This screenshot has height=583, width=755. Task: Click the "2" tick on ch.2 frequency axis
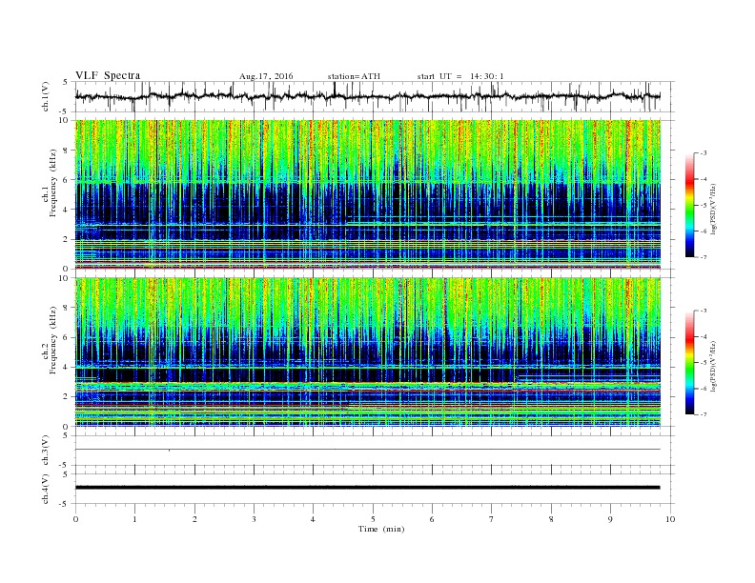pos(66,397)
